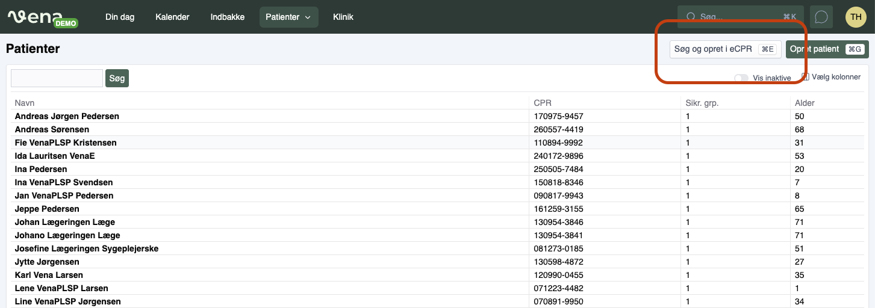Open the TH user avatar menu
Viewport: 875px width, 308px height.
click(x=856, y=17)
